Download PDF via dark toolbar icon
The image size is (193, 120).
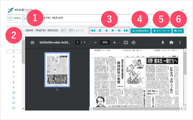point(163,42)
